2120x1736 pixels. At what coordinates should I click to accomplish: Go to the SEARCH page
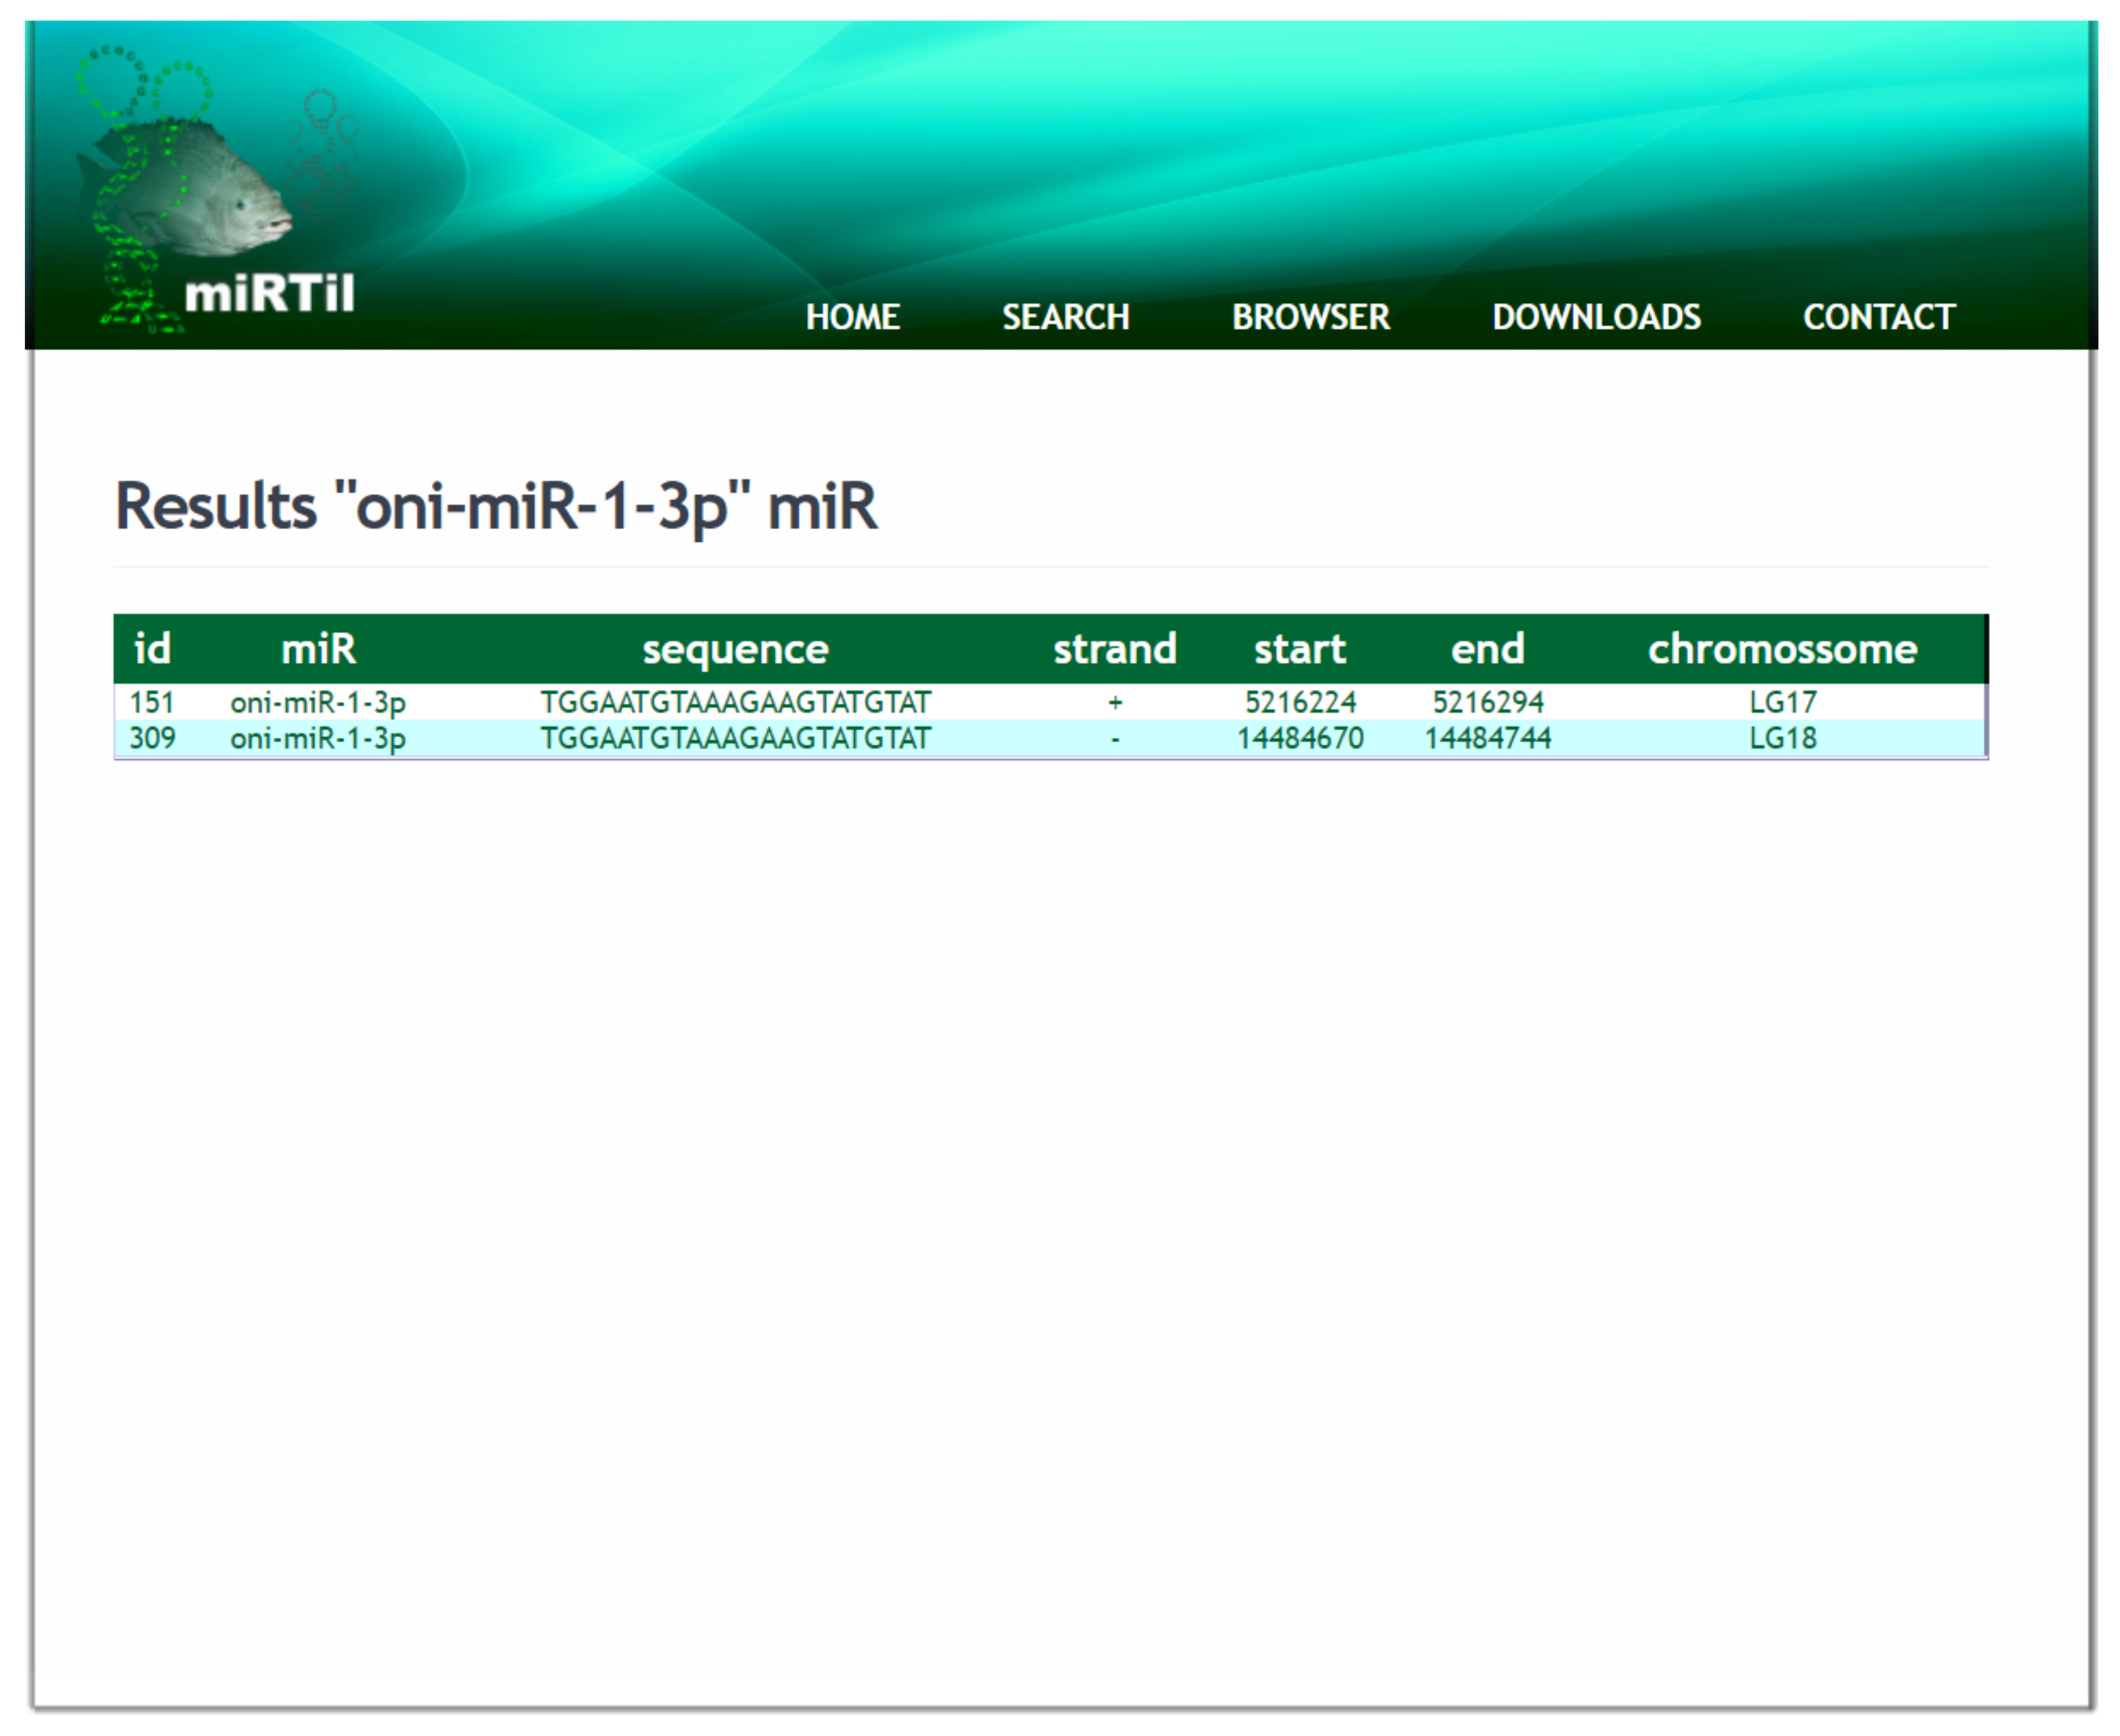coord(1065,317)
